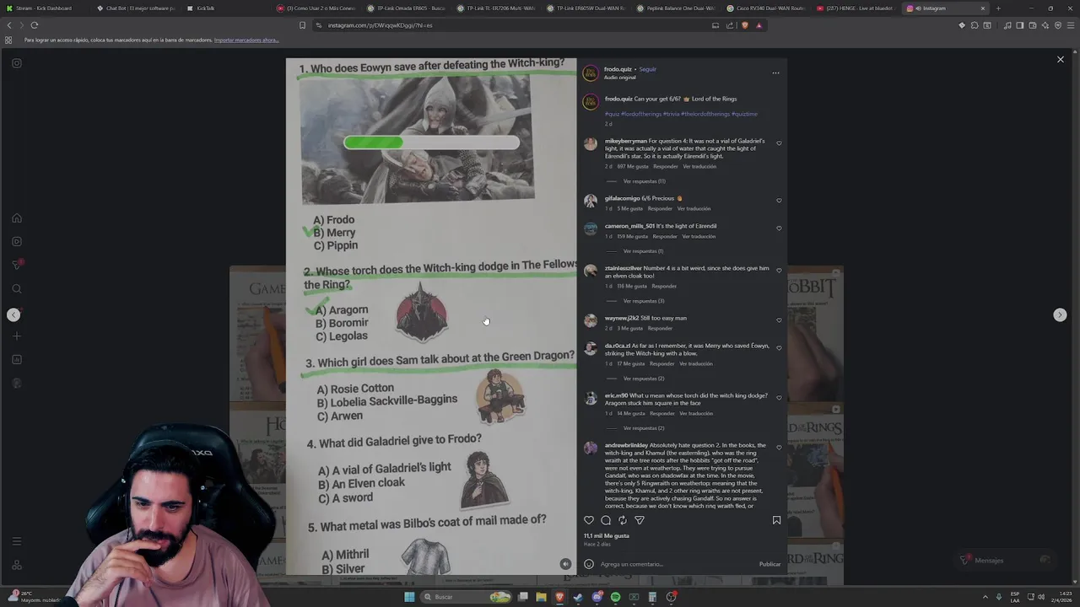This screenshot has width=1080, height=607.
Task: Open Instagram logo at sidebar top
Action: click(x=16, y=63)
